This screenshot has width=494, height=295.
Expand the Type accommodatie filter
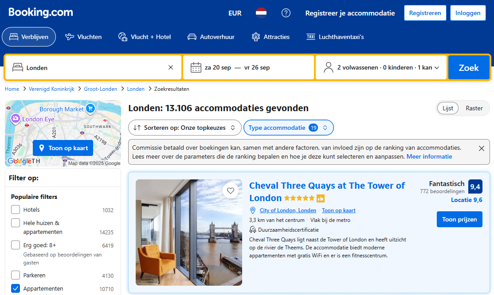coord(288,128)
